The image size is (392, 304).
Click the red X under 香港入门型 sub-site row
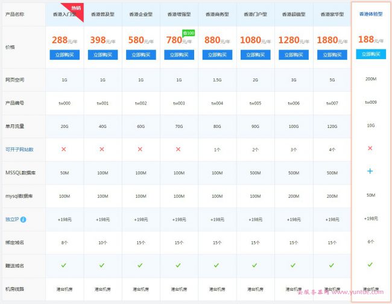click(x=64, y=149)
